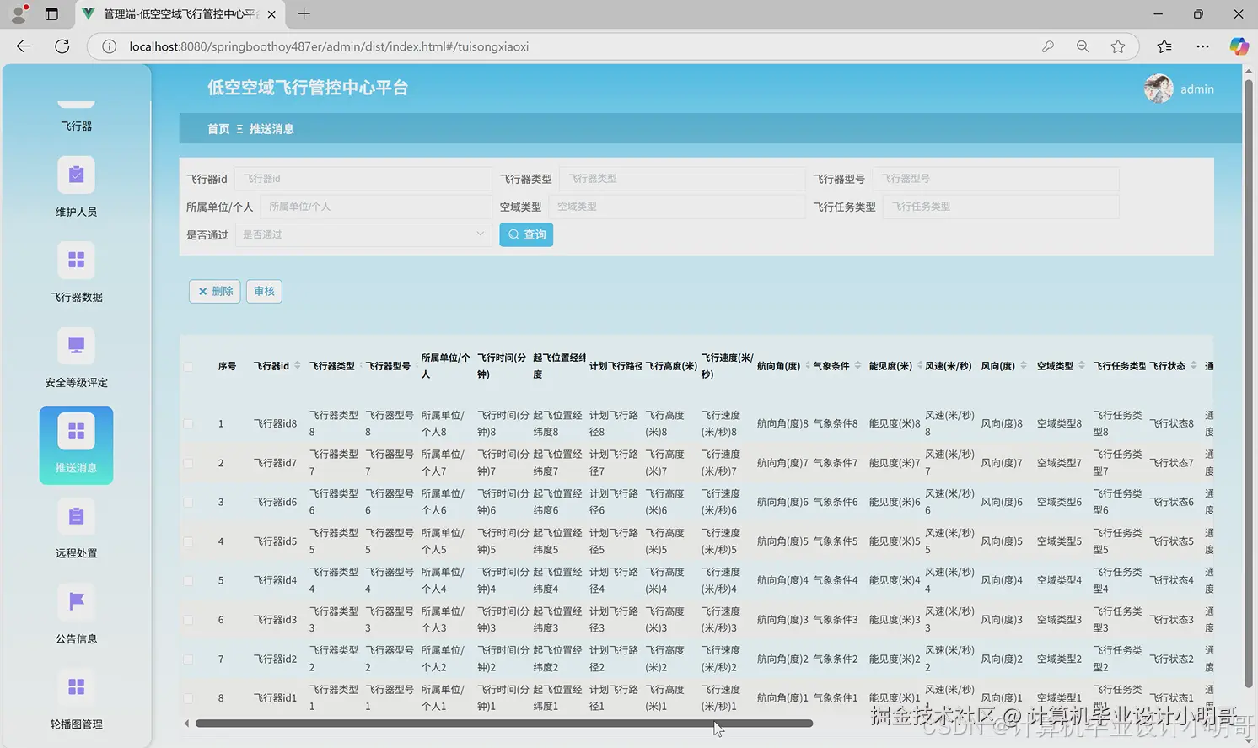Toggle the select-all header checkbox
Image resolution: width=1258 pixels, height=748 pixels.
[x=188, y=367]
